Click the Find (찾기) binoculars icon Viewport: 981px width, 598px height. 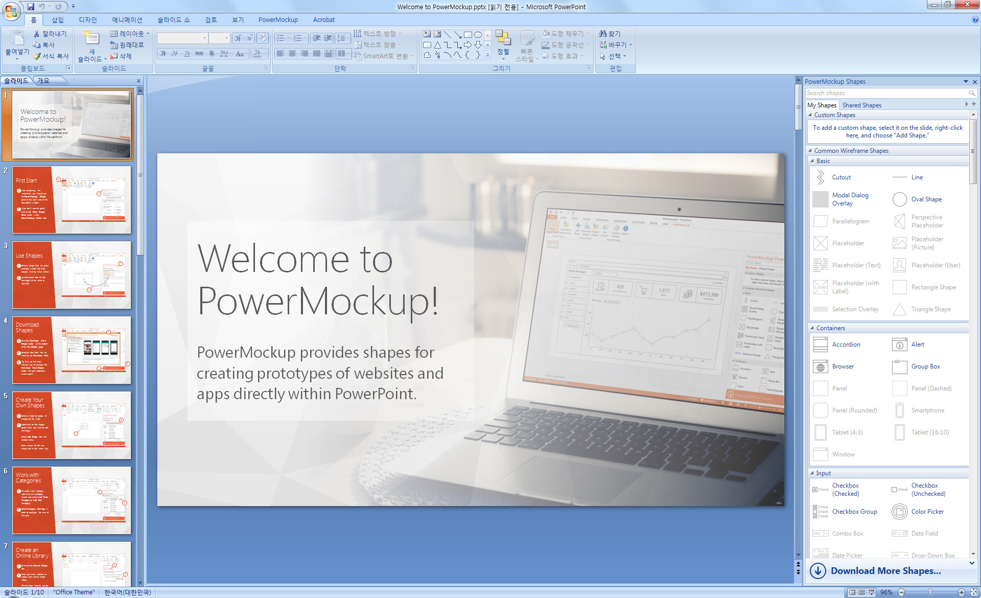[603, 34]
